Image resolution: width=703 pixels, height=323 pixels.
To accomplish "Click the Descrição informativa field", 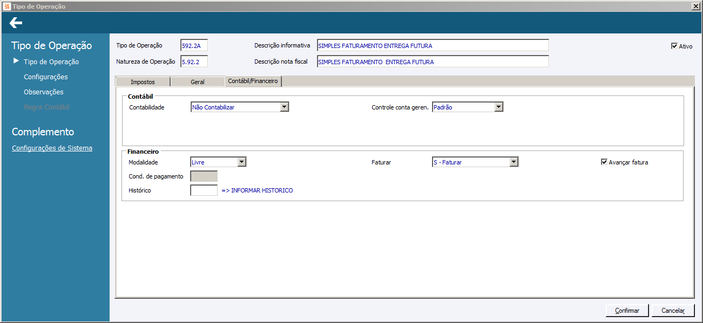I will pyautogui.click(x=432, y=45).
